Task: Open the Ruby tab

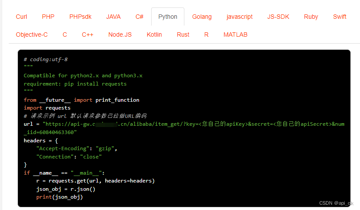Action: [x=311, y=17]
